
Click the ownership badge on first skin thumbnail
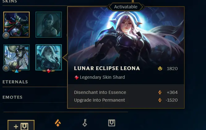click(x=6, y=35)
